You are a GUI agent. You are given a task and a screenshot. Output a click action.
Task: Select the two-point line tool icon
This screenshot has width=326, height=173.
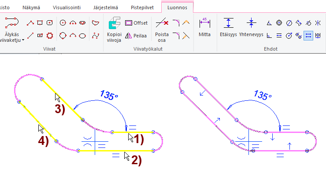(30, 36)
